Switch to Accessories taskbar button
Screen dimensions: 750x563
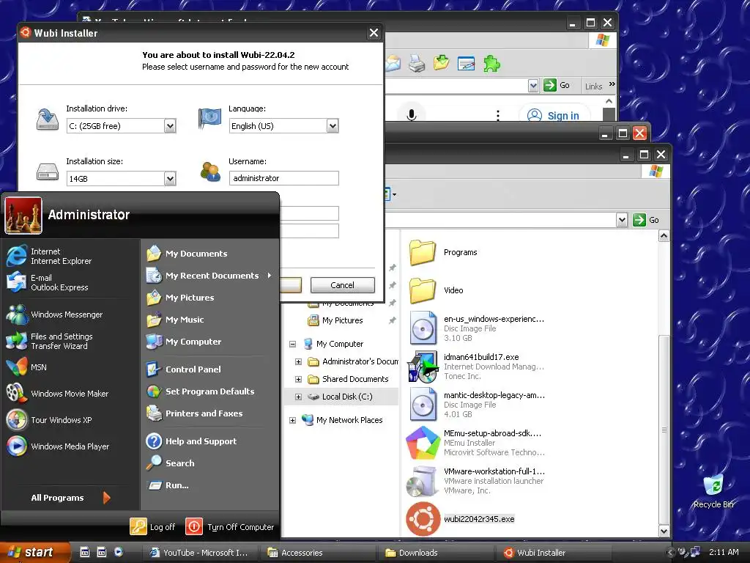click(318, 553)
